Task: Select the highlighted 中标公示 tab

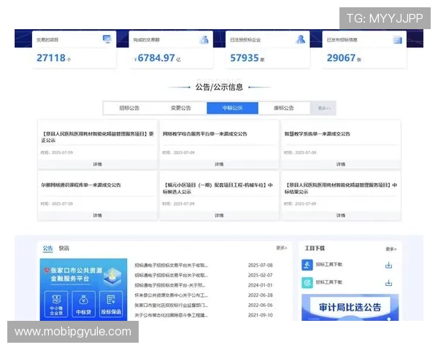Action: tap(232, 108)
